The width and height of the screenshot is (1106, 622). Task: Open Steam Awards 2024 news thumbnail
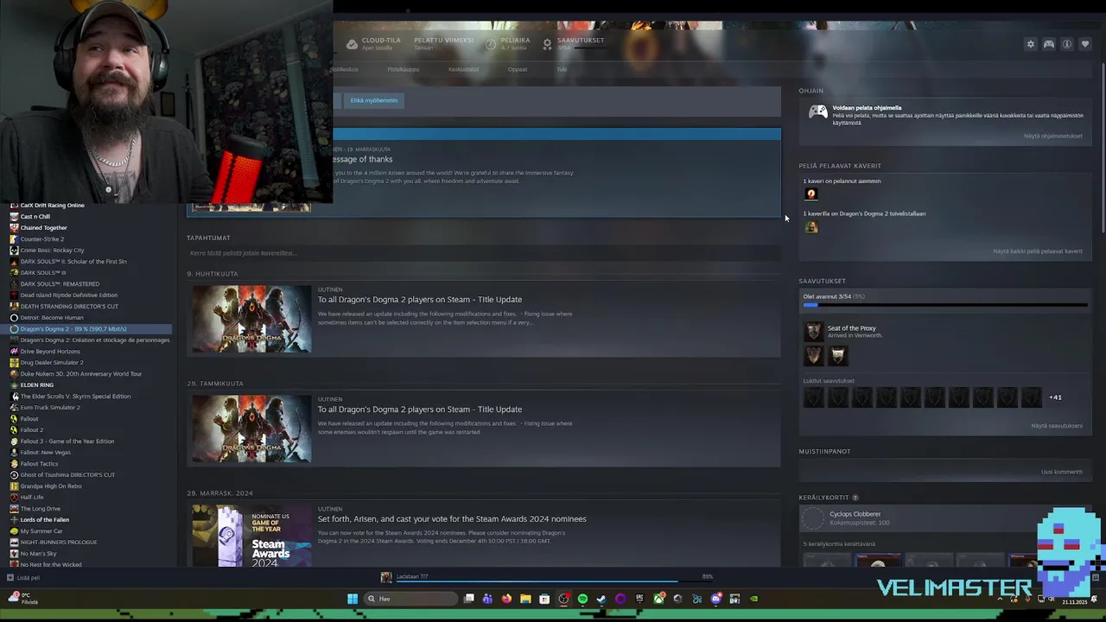coord(251,536)
